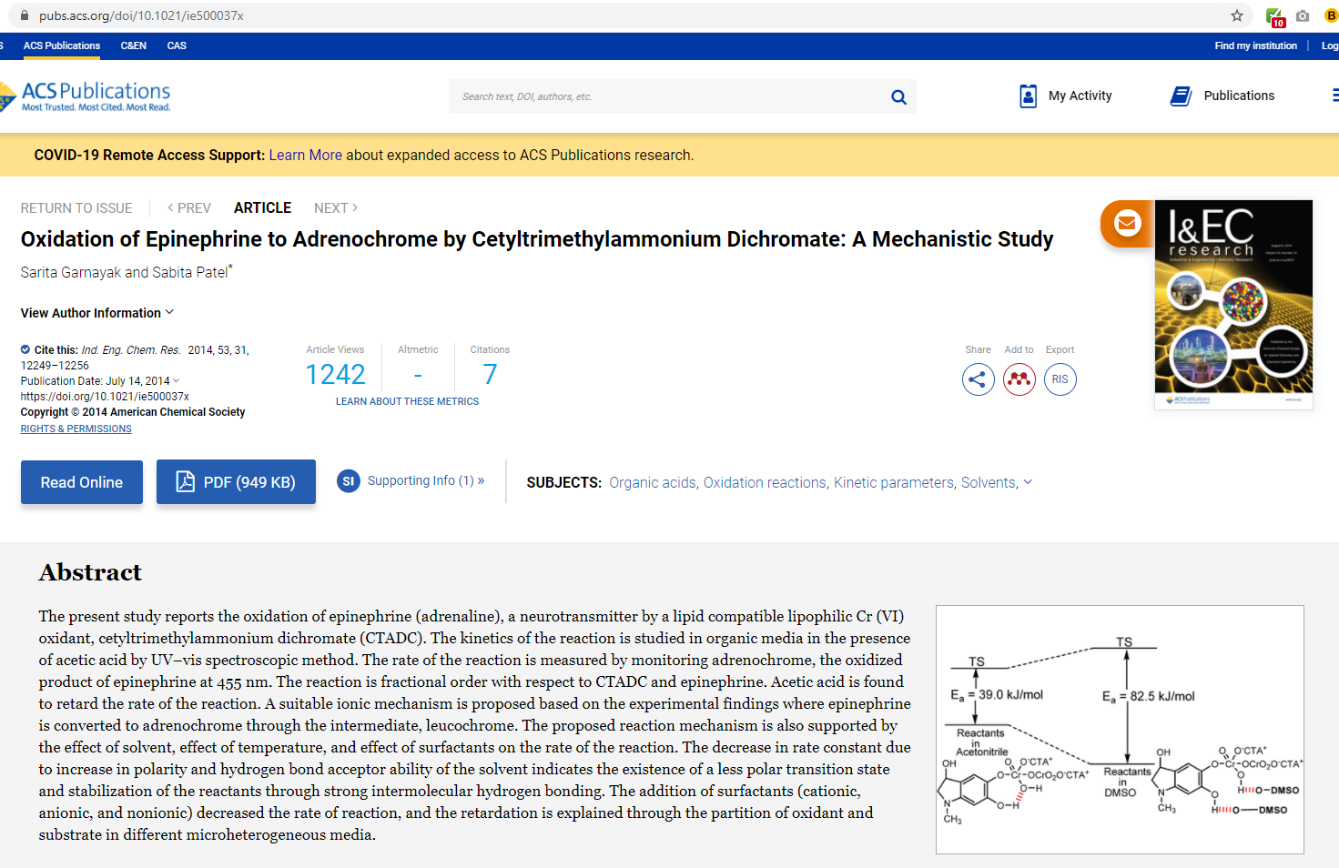Click the 1242 article views count
1339x868 pixels.
335,374
